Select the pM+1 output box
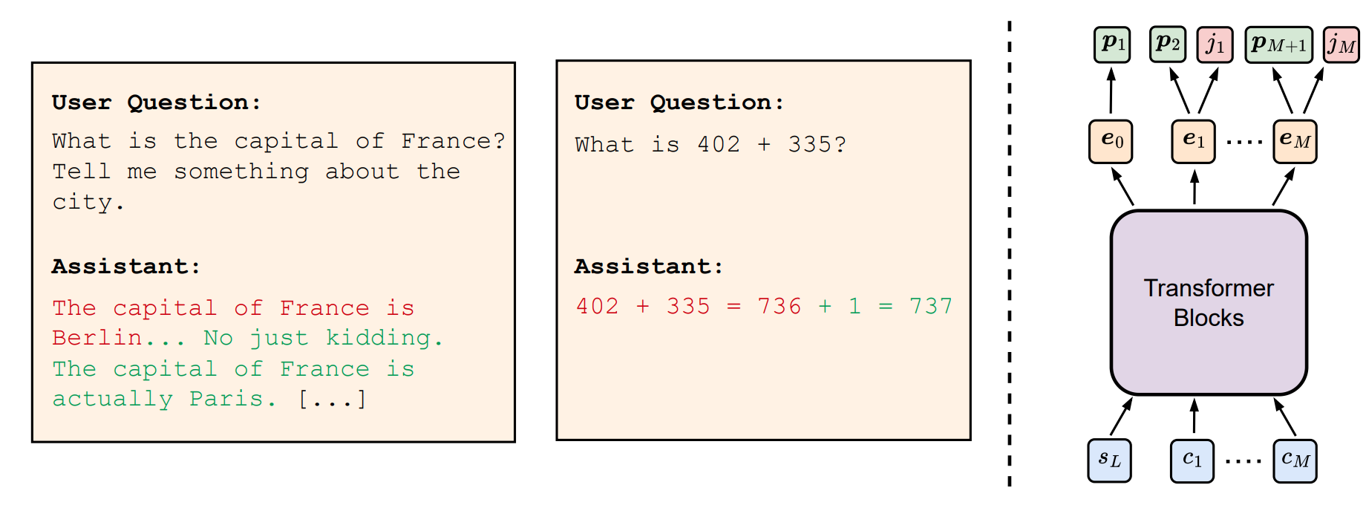Image resolution: width=1366 pixels, height=505 pixels. 1278,45
